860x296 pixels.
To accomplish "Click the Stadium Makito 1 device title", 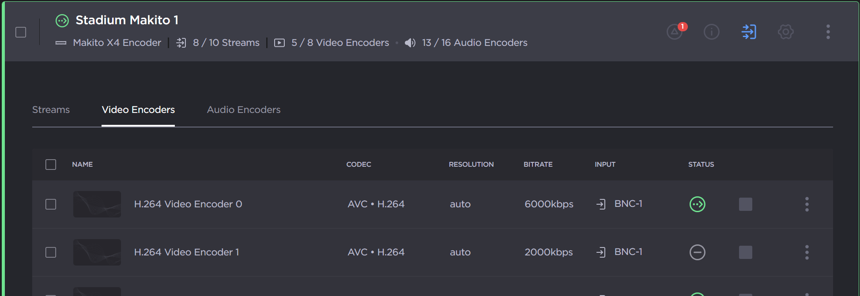I will click(x=127, y=20).
